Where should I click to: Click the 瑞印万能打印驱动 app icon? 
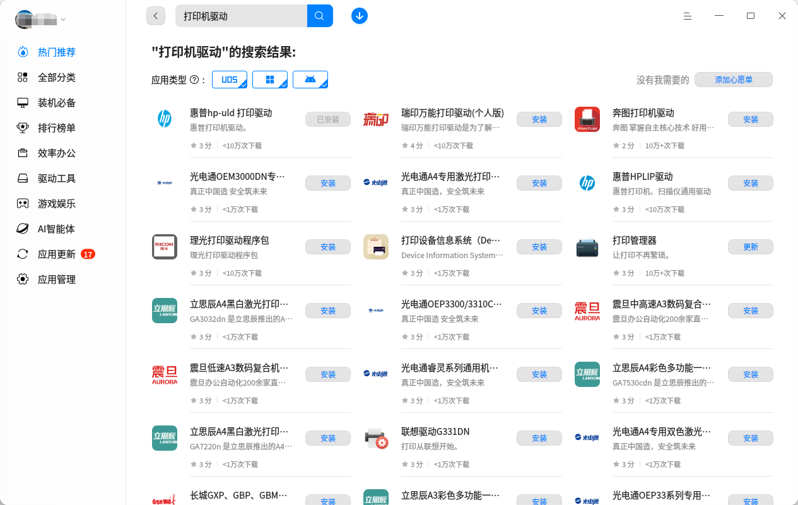click(x=376, y=119)
